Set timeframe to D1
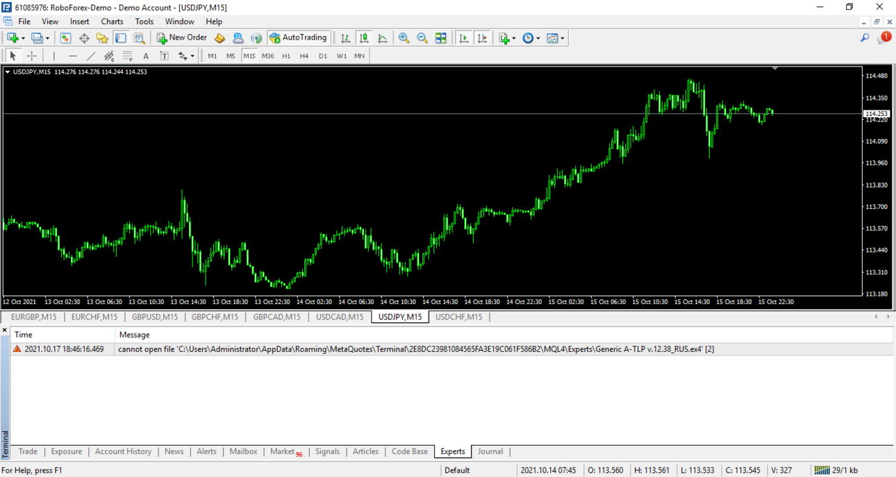Image resolution: width=896 pixels, height=477 pixels. [x=323, y=56]
